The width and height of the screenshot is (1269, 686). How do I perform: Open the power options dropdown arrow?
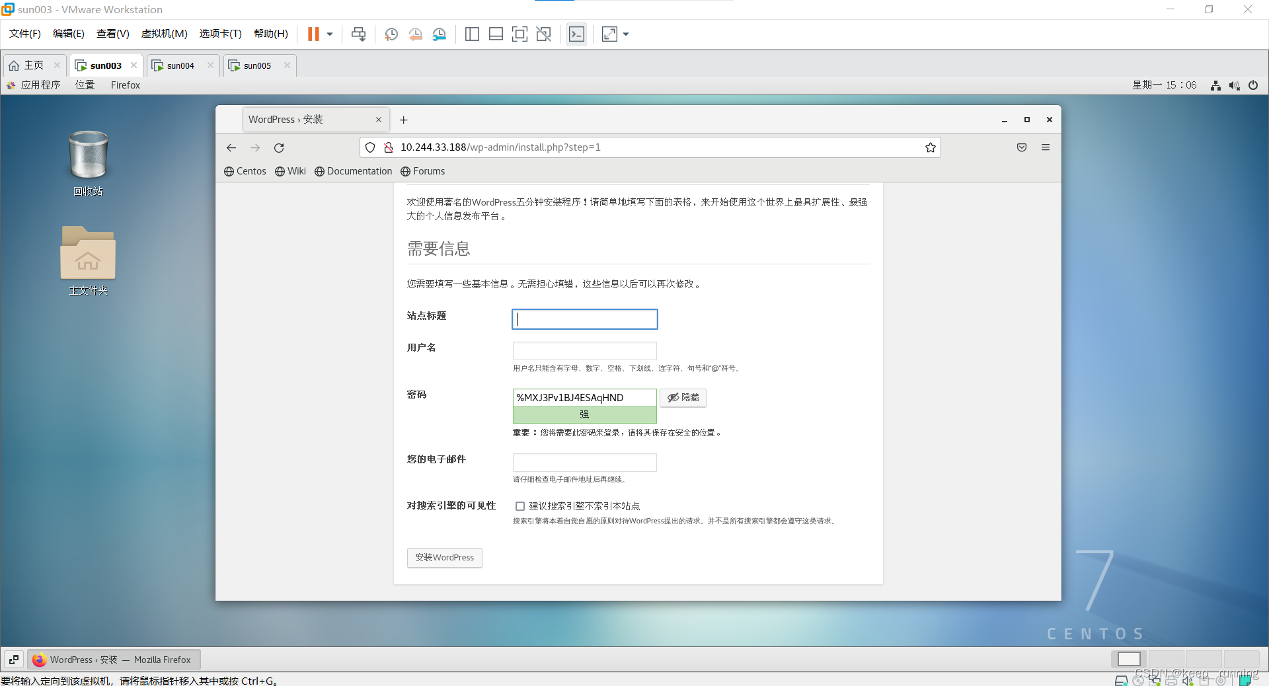click(330, 34)
